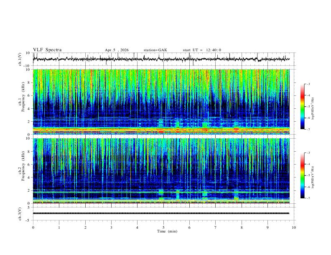Click the "2" kHz tick of ch.2 spectrogram
This screenshot has width=331, height=255.
(29, 190)
